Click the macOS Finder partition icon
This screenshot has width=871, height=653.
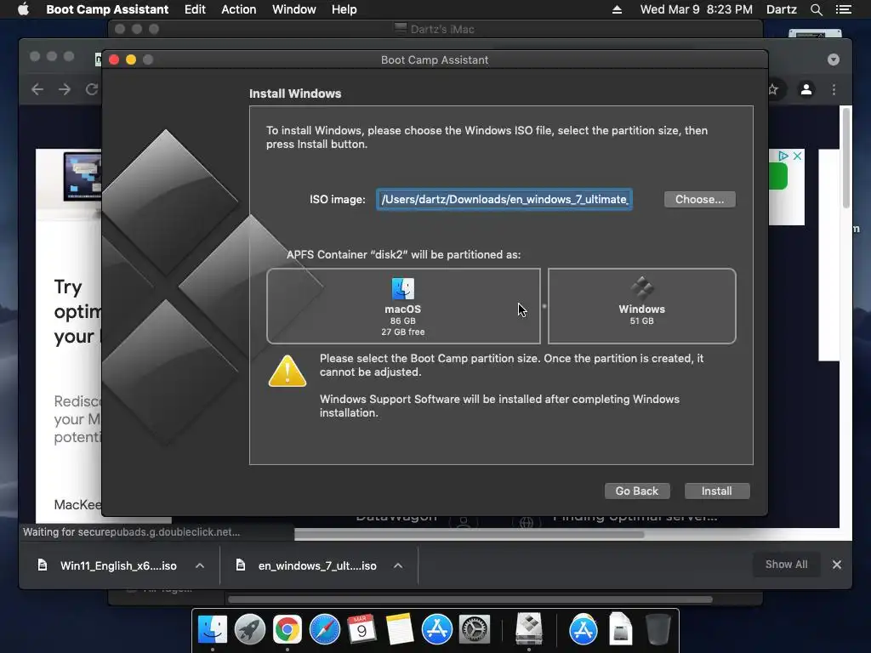pyautogui.click(x=402, y=289)
